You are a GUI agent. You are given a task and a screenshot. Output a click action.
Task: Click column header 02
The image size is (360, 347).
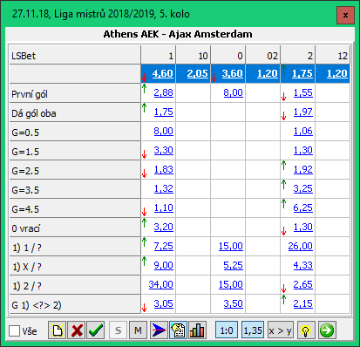[x=263, y=55]
